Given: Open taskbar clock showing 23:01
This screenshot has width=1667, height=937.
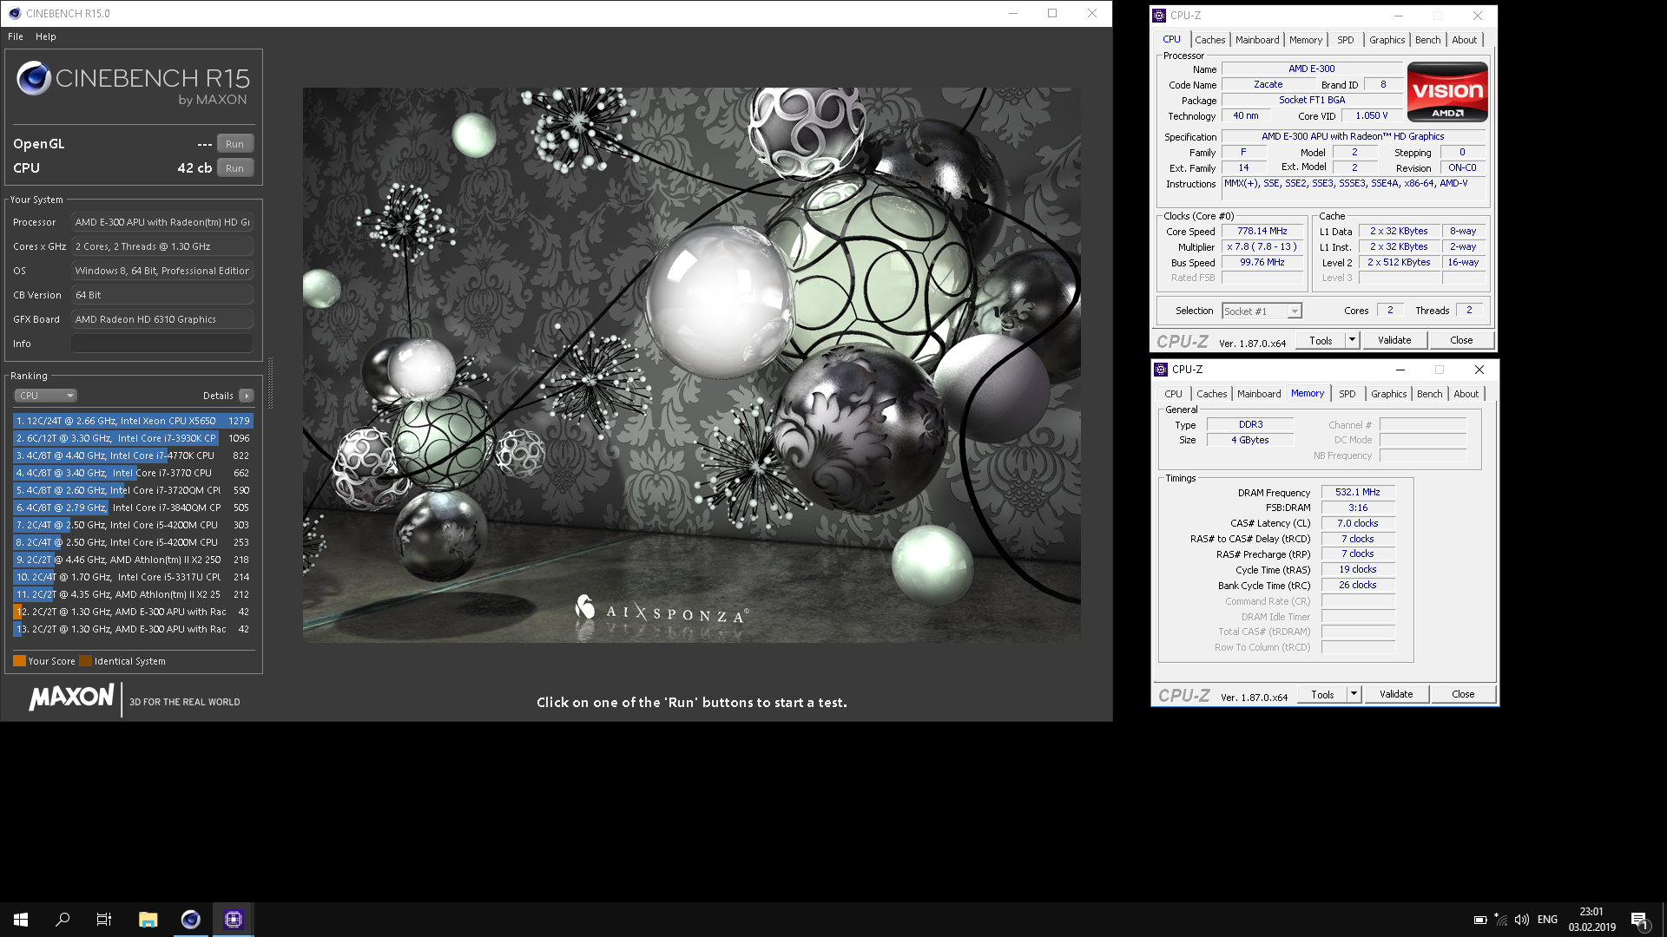Looking at the screenshot, I should (1591, 920).
